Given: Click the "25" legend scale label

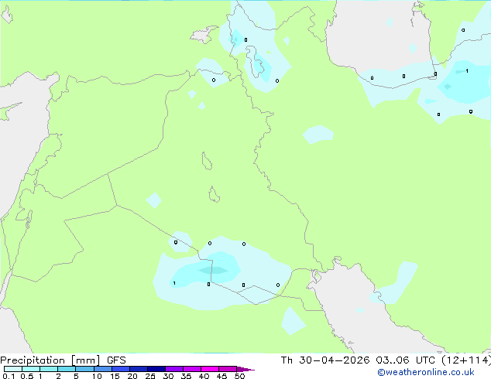Looking at the screenshot, I should [x=150, y=376].
